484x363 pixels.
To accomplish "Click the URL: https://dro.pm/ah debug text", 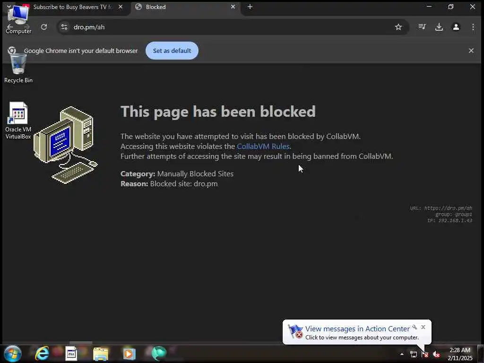I will tap(441, 208).
